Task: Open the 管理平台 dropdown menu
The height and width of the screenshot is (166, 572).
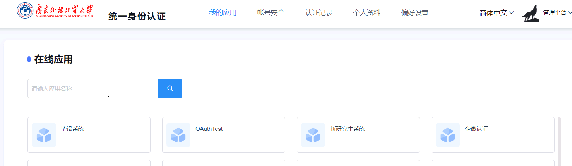Action: 557,13
